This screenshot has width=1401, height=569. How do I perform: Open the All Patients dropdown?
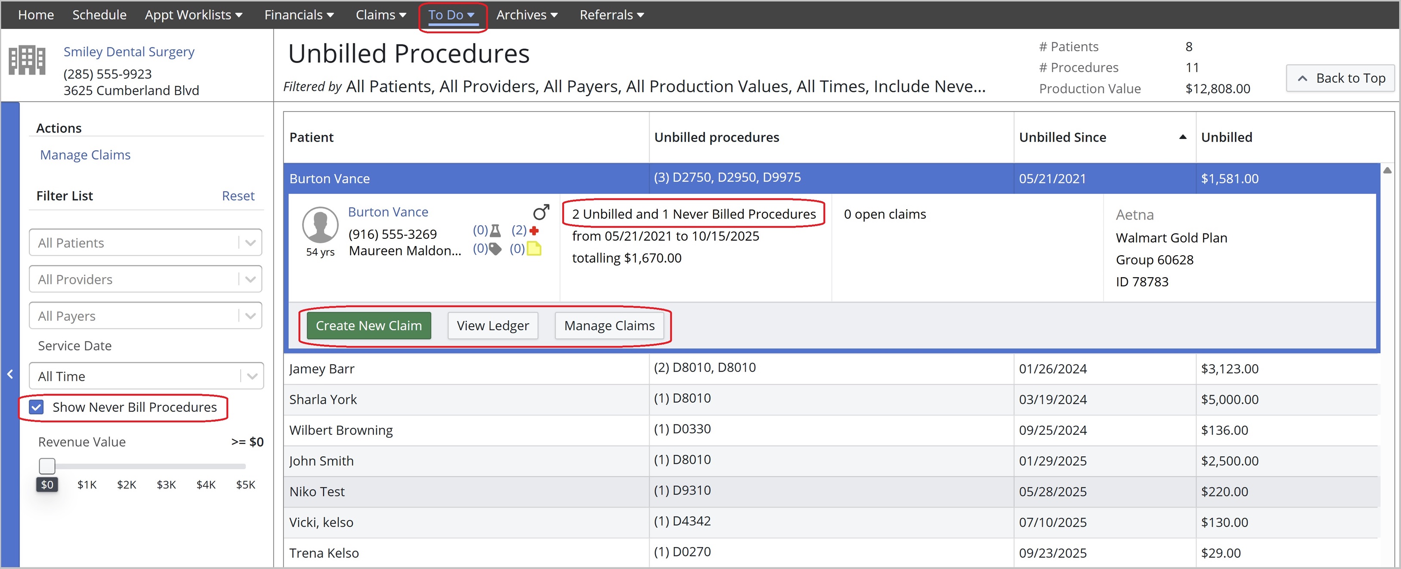pyautogui.click(x=250, y=243)
